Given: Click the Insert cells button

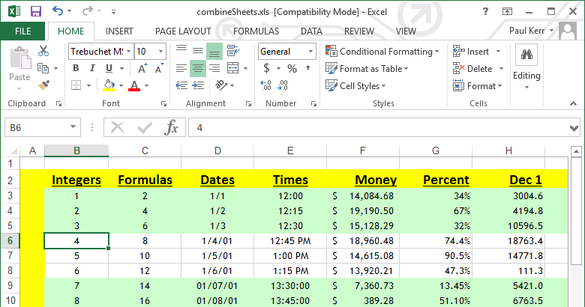Looking at the screenshot, I should tap(471, 52).
